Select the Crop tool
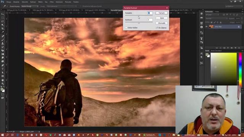The height and width of the screenshot is (137, 244). pyautogui.click(x=3, y=29)
